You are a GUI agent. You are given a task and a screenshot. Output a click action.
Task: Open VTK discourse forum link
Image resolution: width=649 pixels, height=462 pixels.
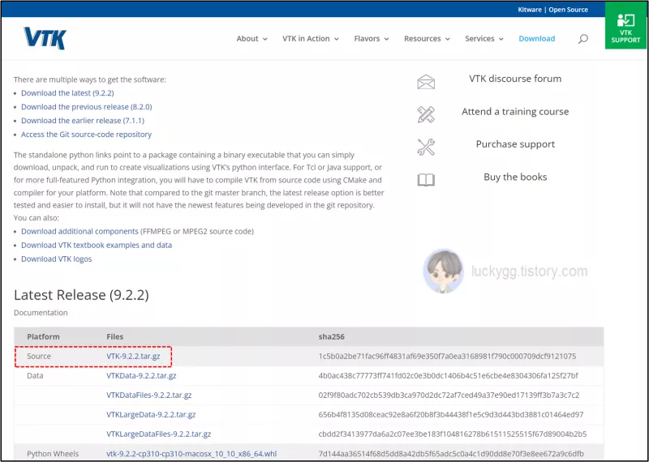coord(515,79)
